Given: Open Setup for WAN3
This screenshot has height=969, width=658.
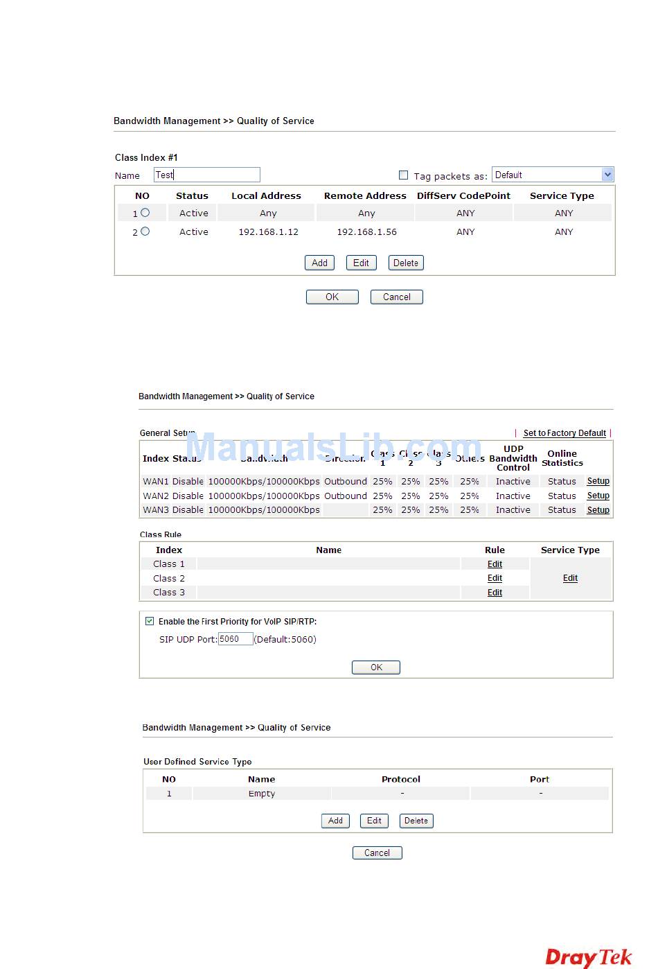Looking at the screenshot, I should point(598,510).
